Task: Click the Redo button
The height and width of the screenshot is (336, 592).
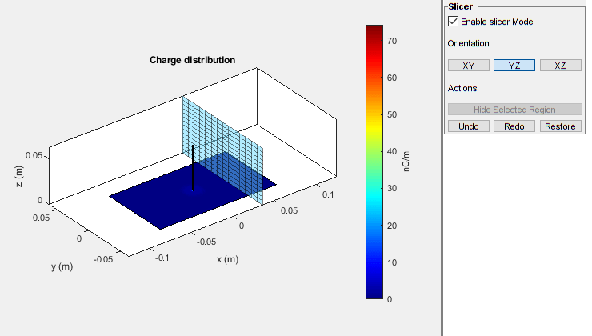Action: tap(514, 126)
